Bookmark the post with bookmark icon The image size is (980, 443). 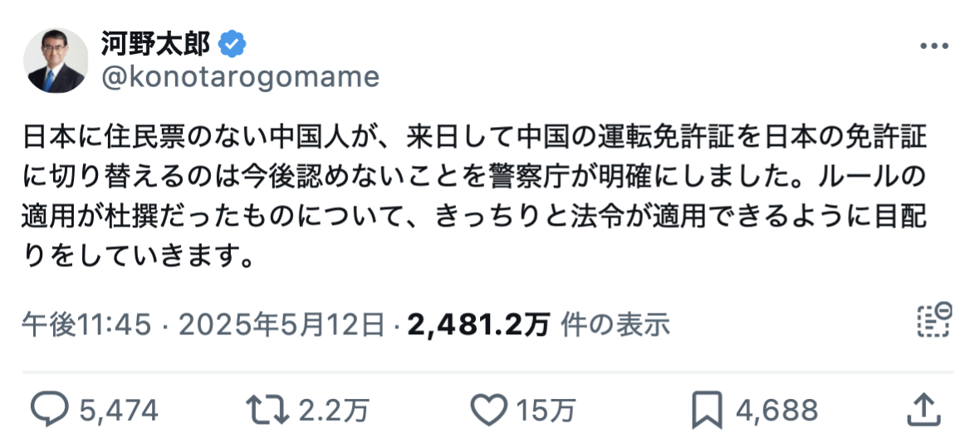tap(707, 410)
